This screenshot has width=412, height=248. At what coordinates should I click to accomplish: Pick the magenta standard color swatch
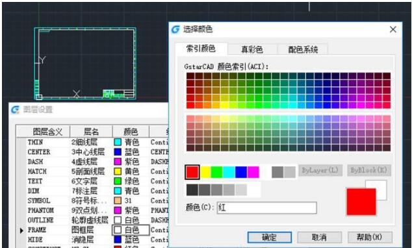coord(253,172)
